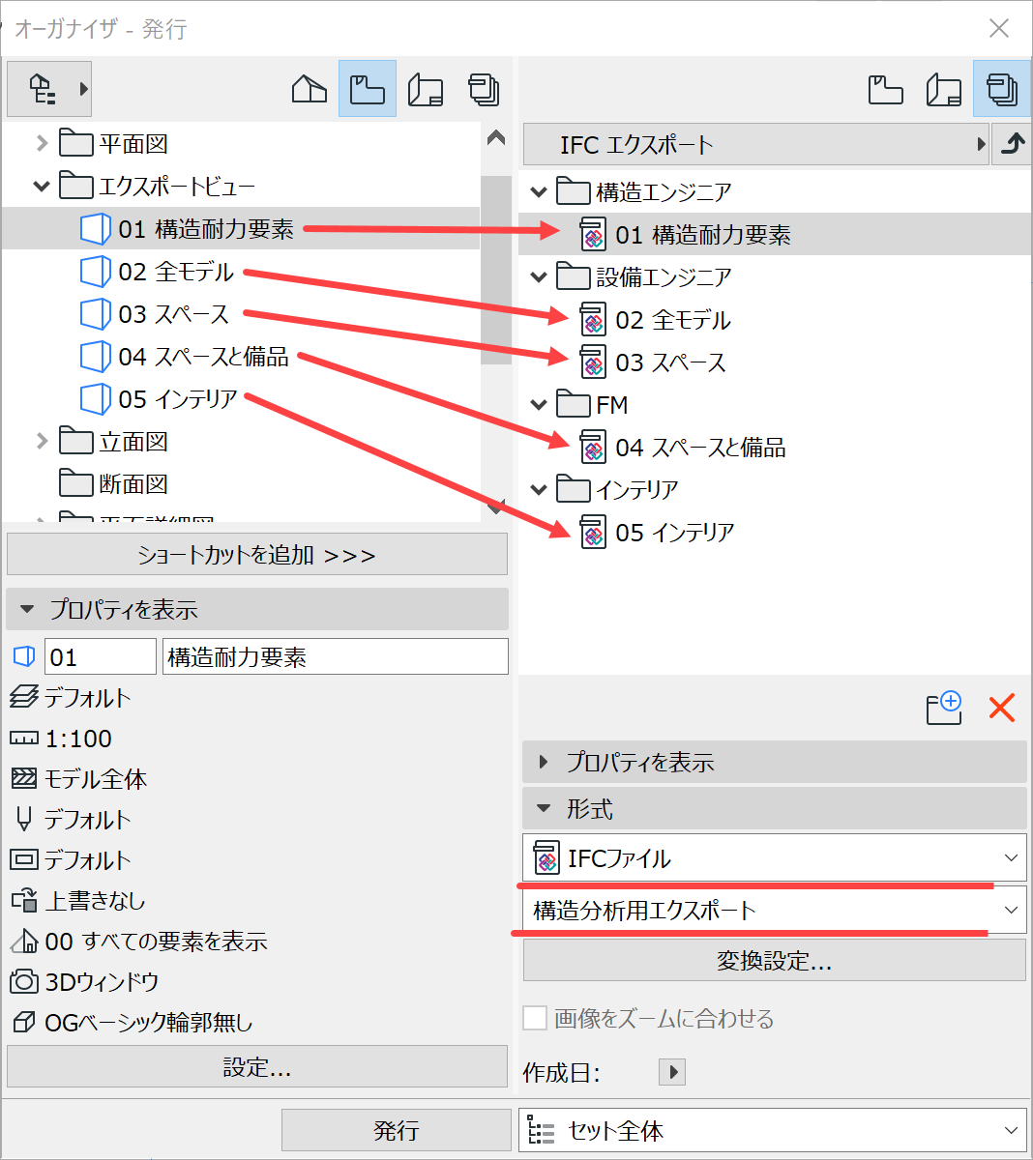Switch left panel to View Map
This screenshot has height=1160, width=1033.
point(368,89)
